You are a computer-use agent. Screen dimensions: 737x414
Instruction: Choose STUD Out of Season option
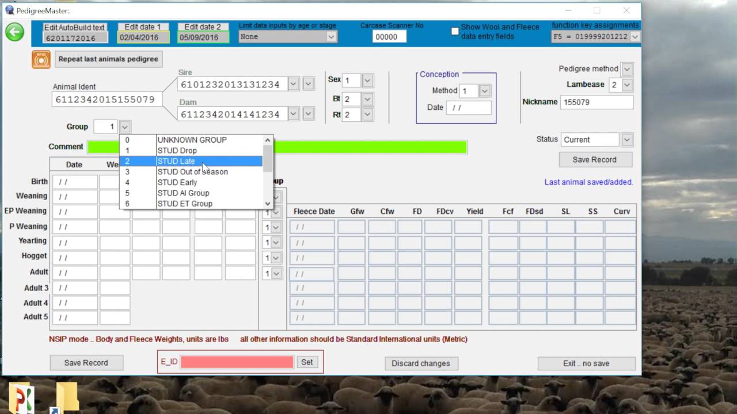pos(191,172)
